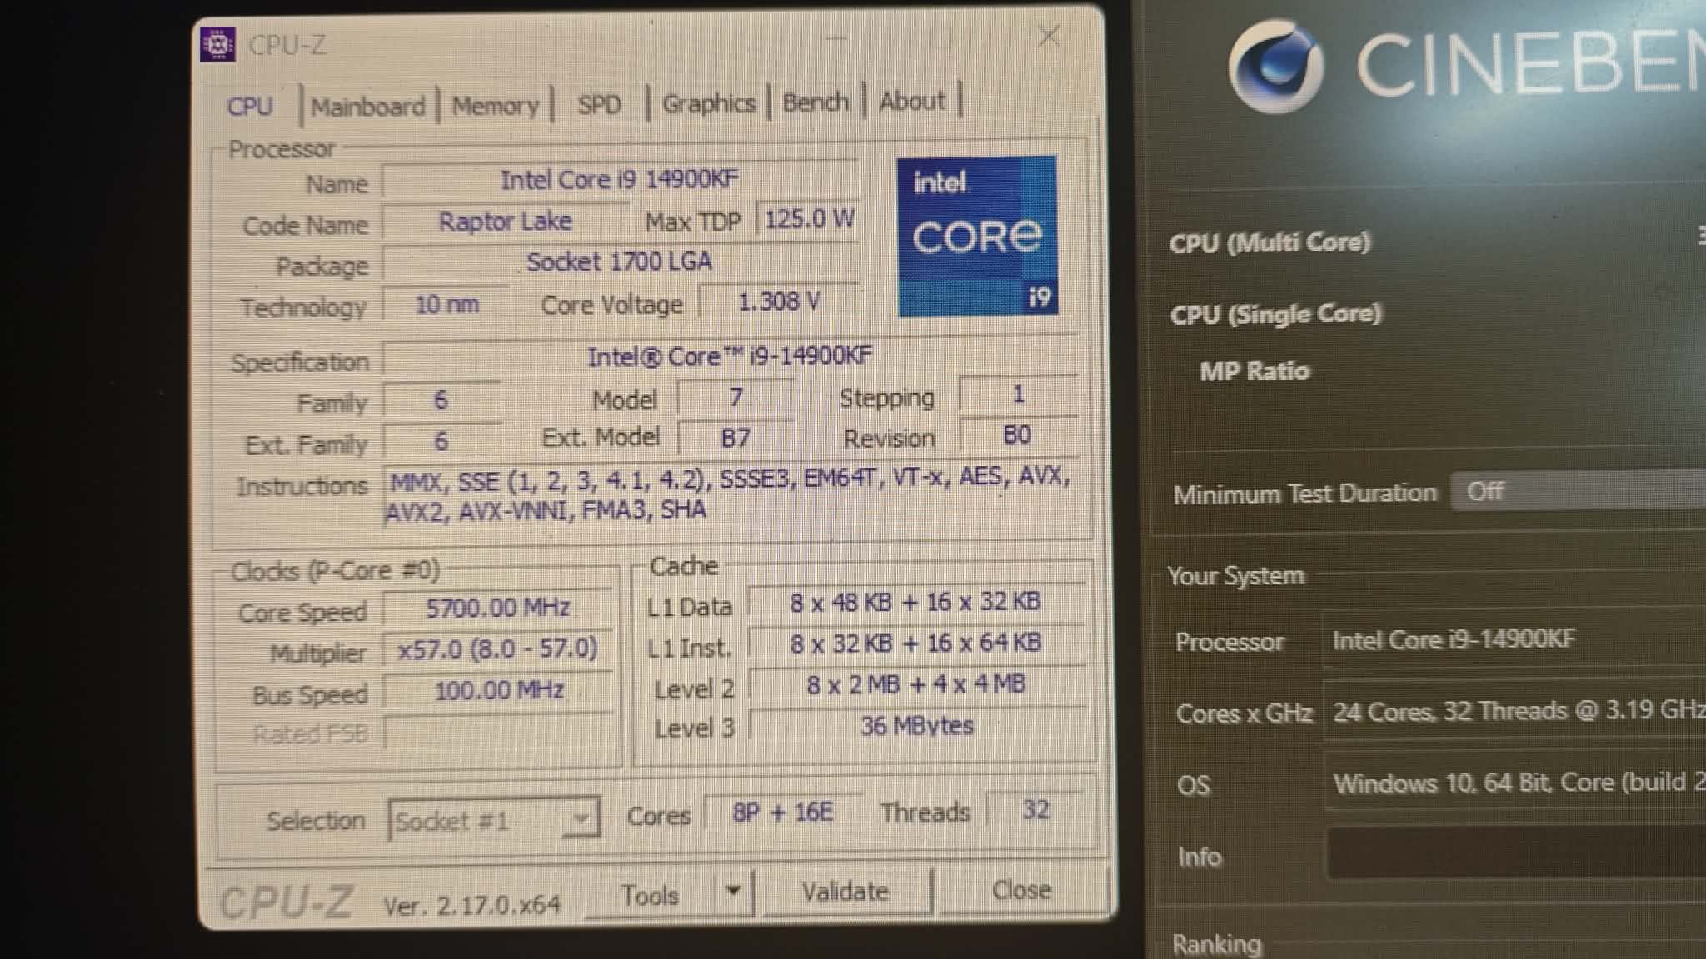Viewport: 1706px width, 959px height.
Task: Click the Tools button
Action: coord(649,895)
